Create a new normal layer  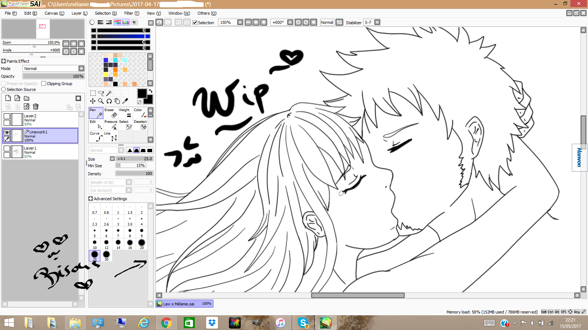[x=8, y=98]
